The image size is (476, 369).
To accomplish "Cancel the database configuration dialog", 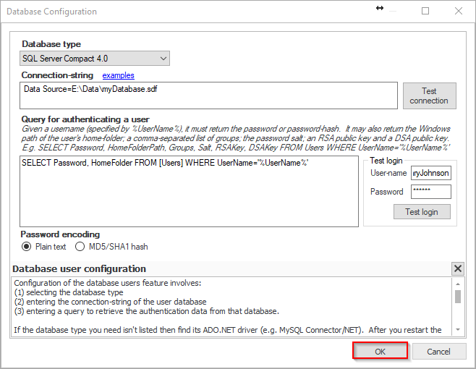I will pos(438,352).
